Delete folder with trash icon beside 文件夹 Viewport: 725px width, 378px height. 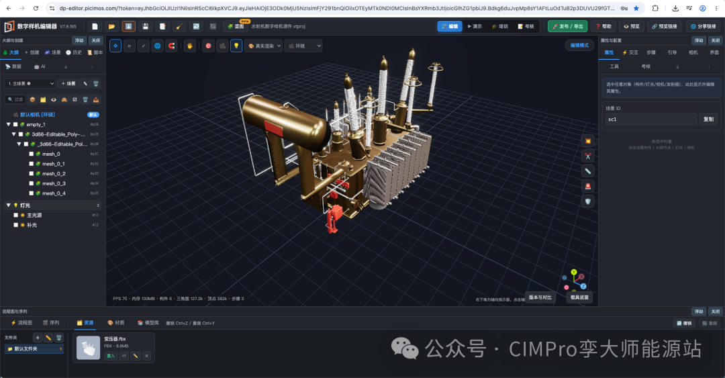pyautogui.click(x=58, y=338)
